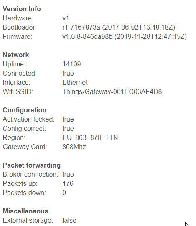This screenshot has height=226, width=196.
Task: Select the Packets up count 176
Action: tap(68, 184)
